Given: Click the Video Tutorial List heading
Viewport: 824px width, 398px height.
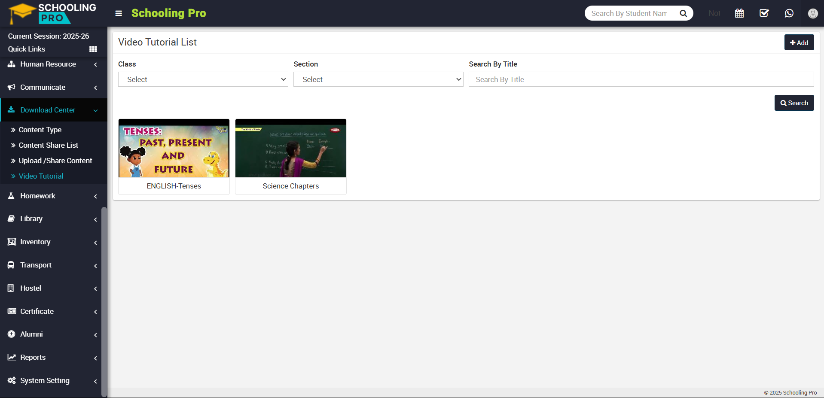Looking at the screenshot, I should [157, 42].
